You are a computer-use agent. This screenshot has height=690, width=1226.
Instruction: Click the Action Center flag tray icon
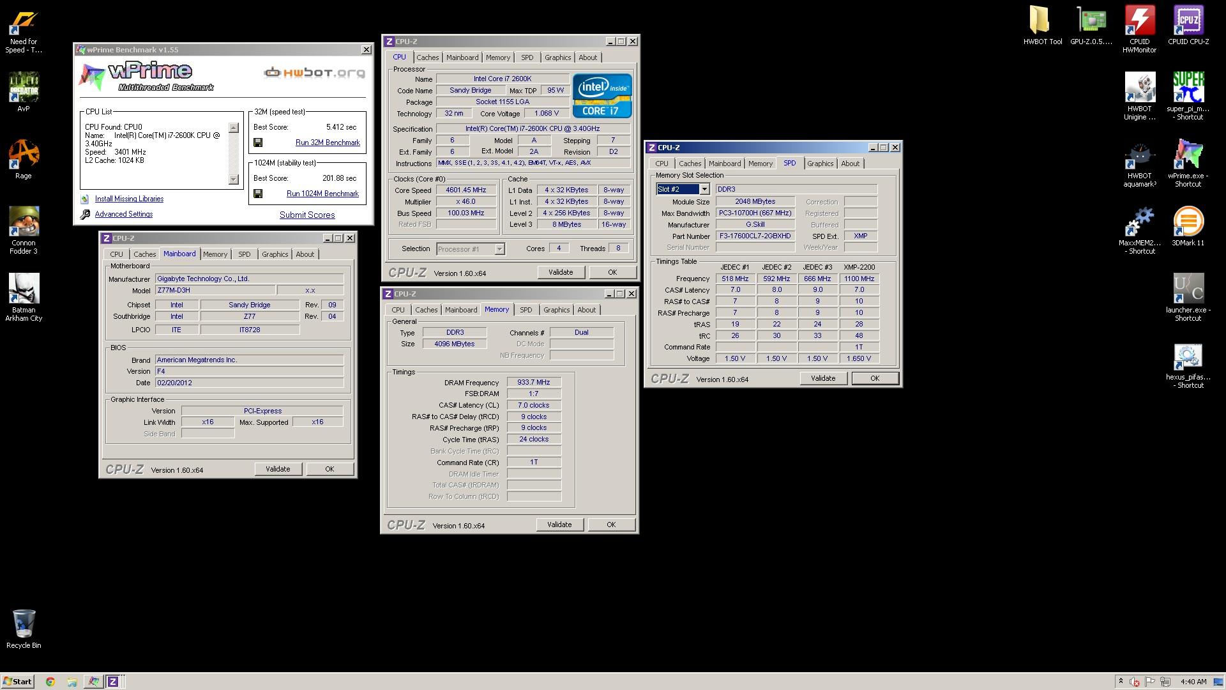[x=1150, y=682]
